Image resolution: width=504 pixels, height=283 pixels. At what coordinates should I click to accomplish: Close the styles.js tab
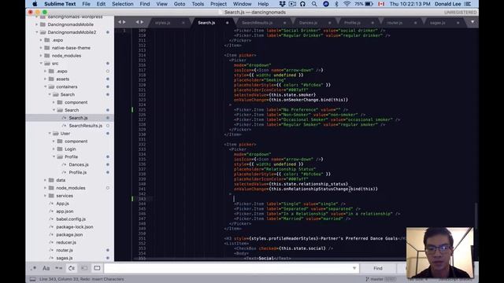click(183, 23)
